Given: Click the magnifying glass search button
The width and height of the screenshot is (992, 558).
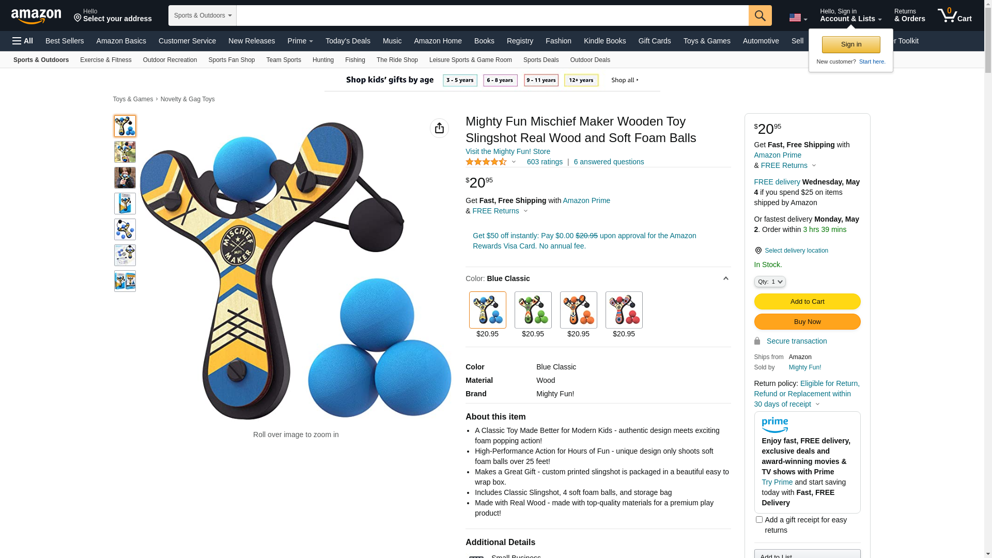Looking at the screenshot, I should (x=760, y=16).
